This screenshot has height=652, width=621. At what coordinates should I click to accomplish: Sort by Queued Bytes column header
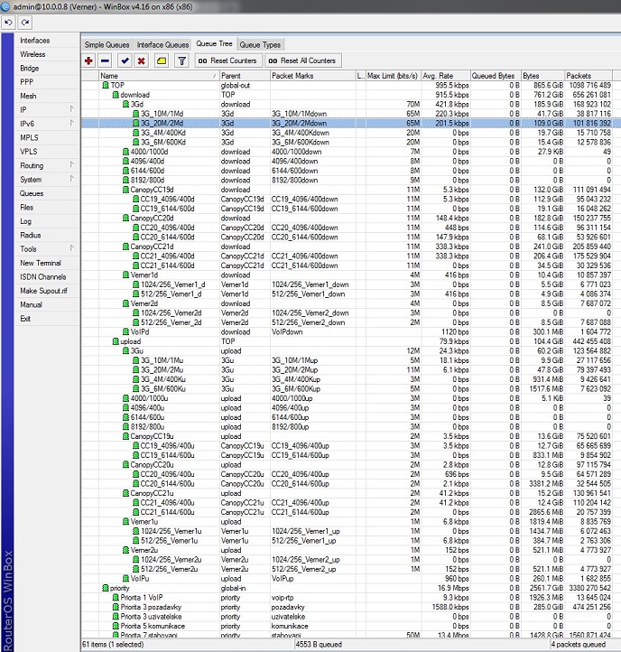tap(496, 76)
